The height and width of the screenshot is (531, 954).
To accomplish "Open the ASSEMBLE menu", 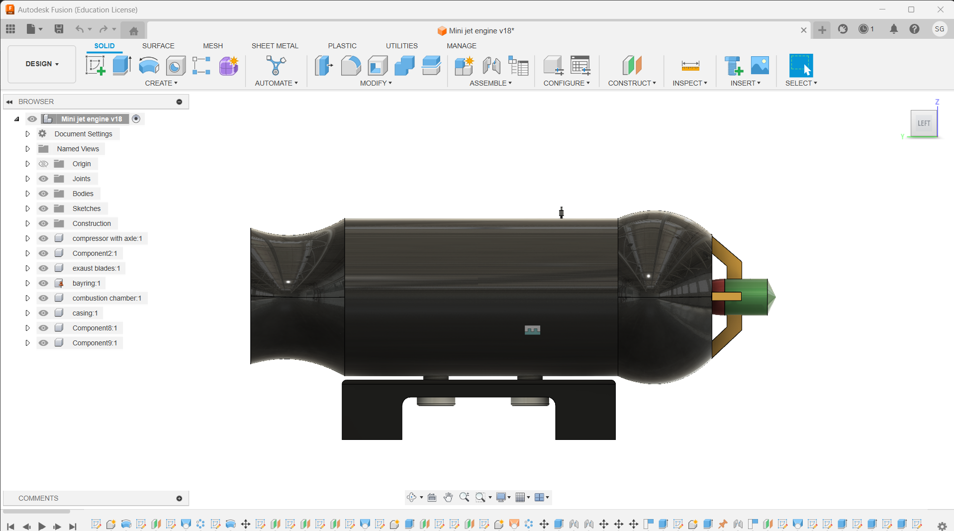I will click(490, 83).
